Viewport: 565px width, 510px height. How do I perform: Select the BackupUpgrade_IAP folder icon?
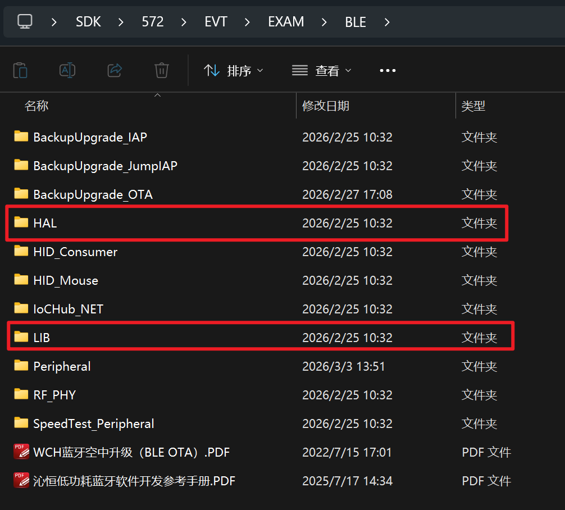click(x=21, y=136)
